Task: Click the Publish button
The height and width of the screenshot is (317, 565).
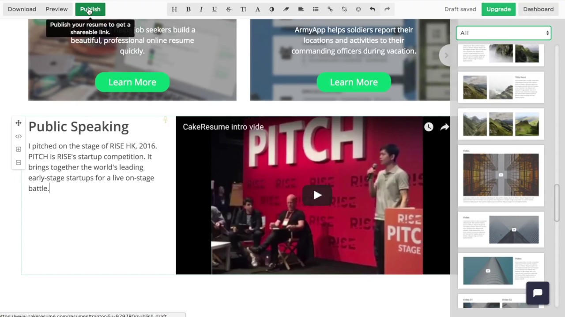Action: [90, 9]
